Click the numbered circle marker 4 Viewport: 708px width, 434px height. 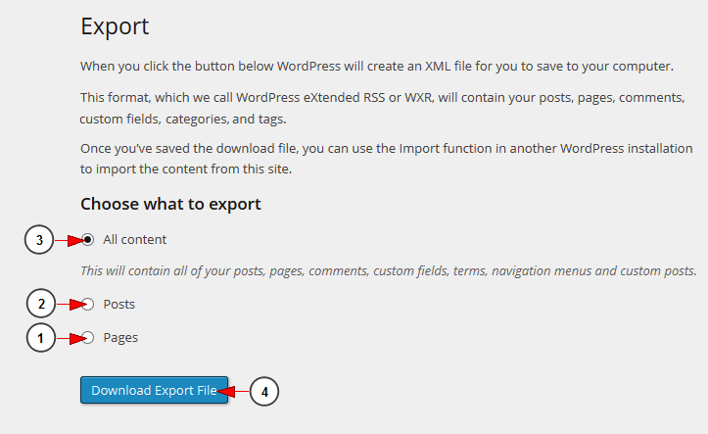264,391
